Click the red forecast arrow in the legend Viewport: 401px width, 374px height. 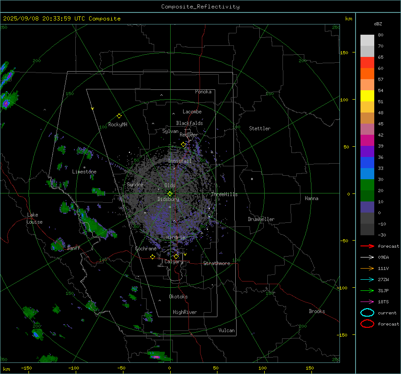(x=367, y=246)
